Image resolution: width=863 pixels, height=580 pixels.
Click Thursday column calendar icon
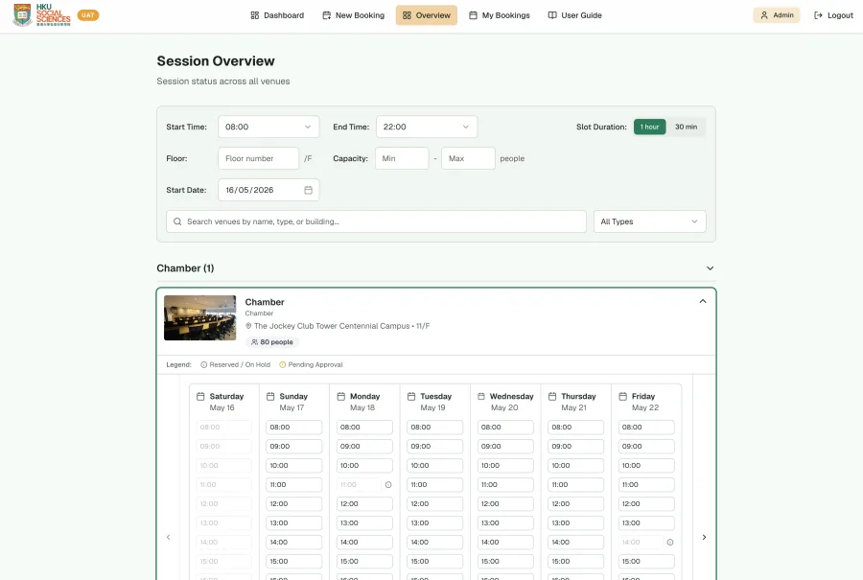[x=552, y=396]
